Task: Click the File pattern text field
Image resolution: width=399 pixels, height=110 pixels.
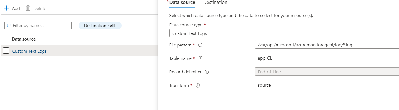Action: (x=327, y=45)
